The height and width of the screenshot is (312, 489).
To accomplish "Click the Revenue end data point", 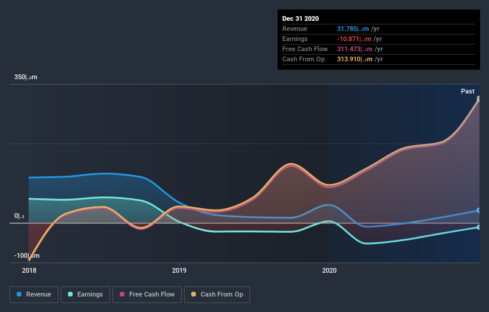I will pyautogui.click(x=479, y=210).
